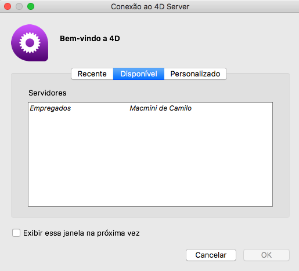Click the Conexão ao 4D Server title

click(x=150, y=6)
